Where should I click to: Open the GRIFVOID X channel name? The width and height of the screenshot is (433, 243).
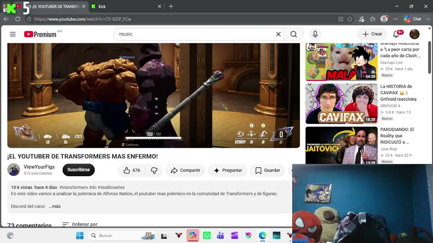[390, 106]
